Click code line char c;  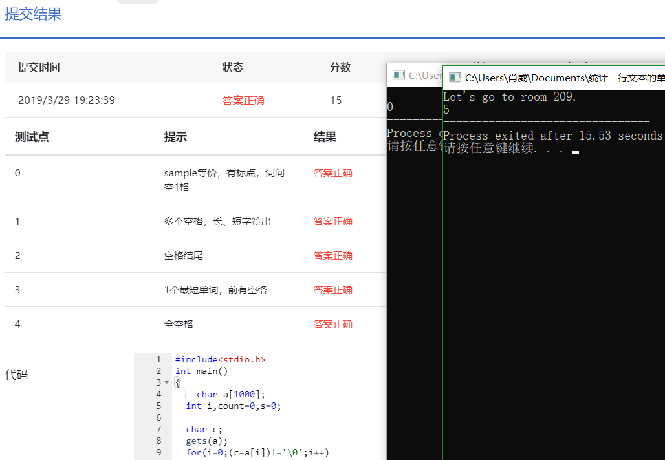point(204,430)
